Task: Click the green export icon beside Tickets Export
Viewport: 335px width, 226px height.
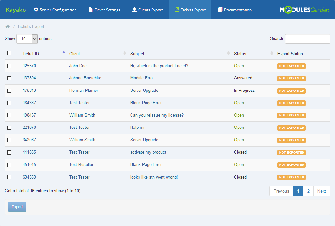Action: (177, 10)
